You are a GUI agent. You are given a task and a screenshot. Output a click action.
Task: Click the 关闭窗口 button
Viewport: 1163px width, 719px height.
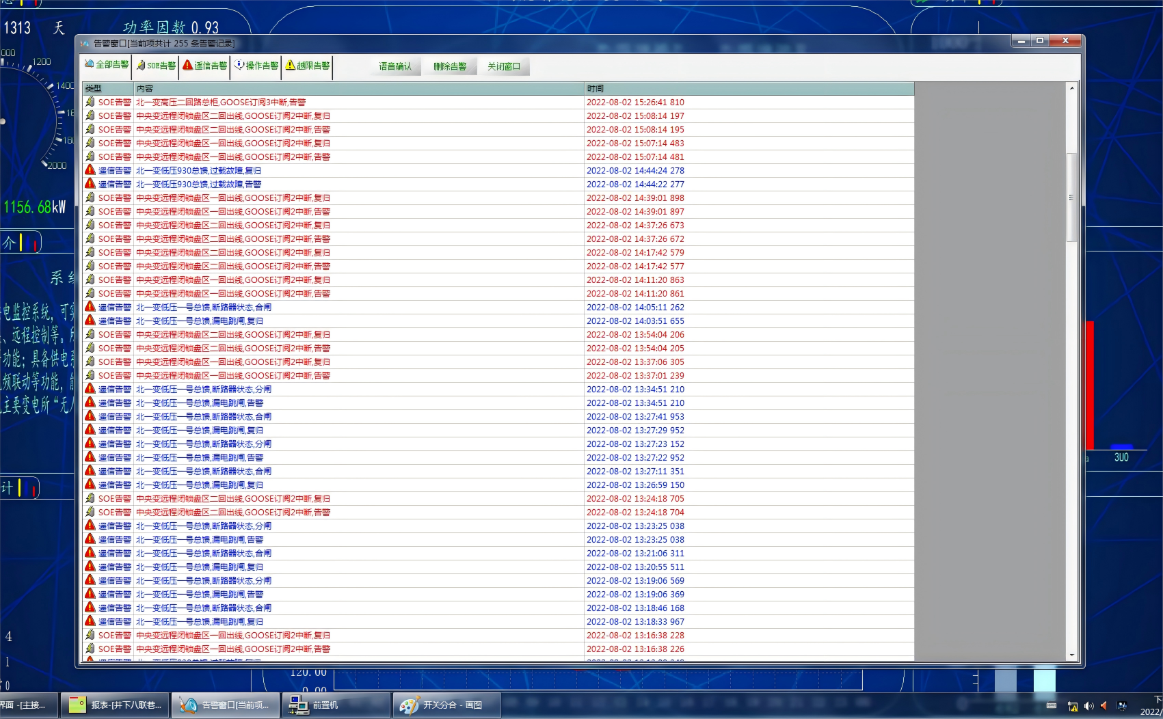(504, 66)
